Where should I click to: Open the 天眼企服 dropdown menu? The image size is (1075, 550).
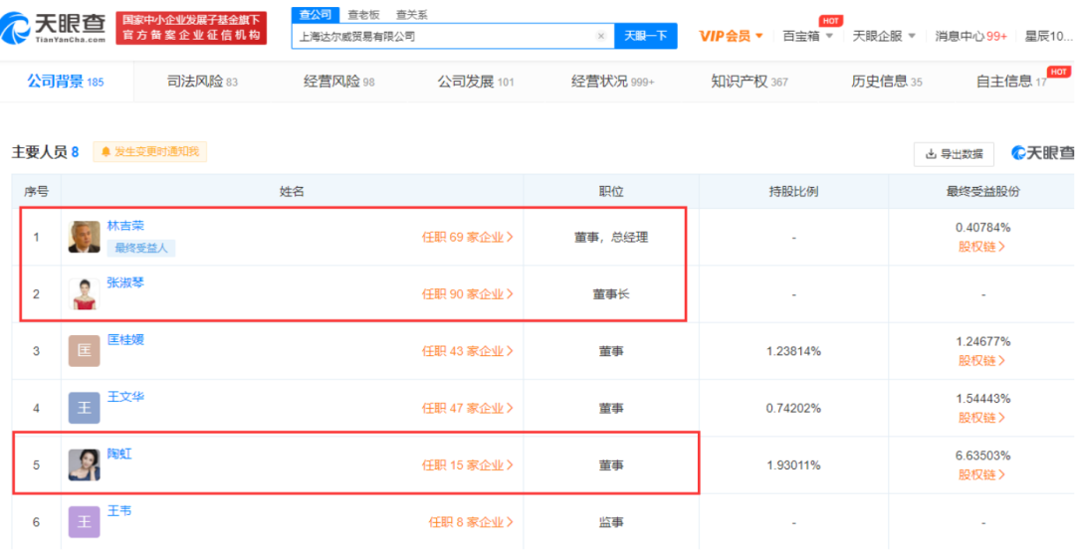tap(883, 36)
